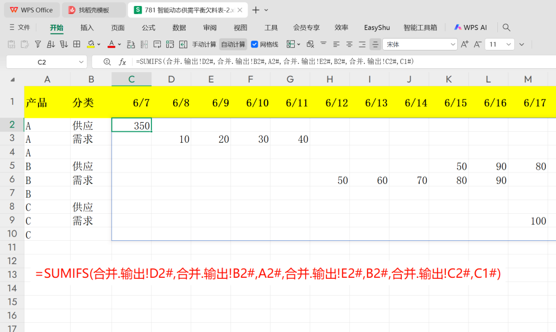Open the fill color dropdown arrow
556x332 pixels.
pos(99,44)
